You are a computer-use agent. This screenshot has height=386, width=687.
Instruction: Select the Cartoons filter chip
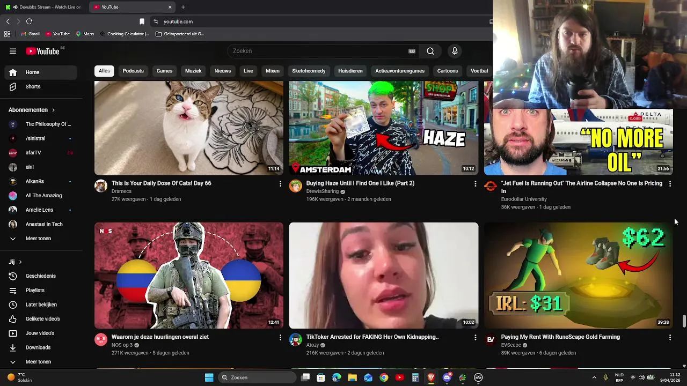(448, 71)
